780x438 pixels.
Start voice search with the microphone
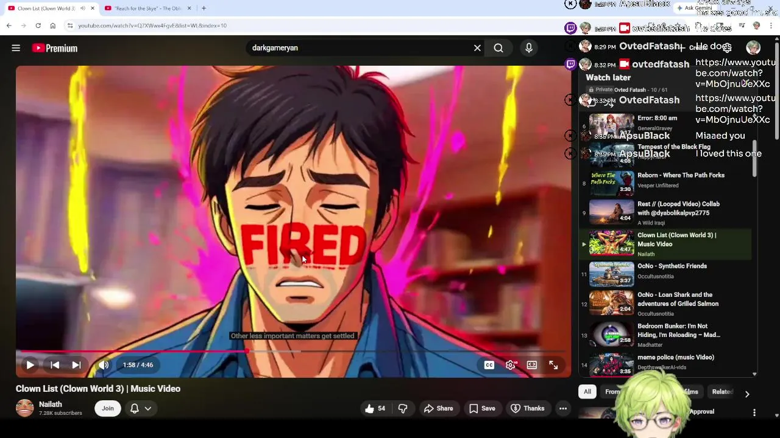click(528, 48)
